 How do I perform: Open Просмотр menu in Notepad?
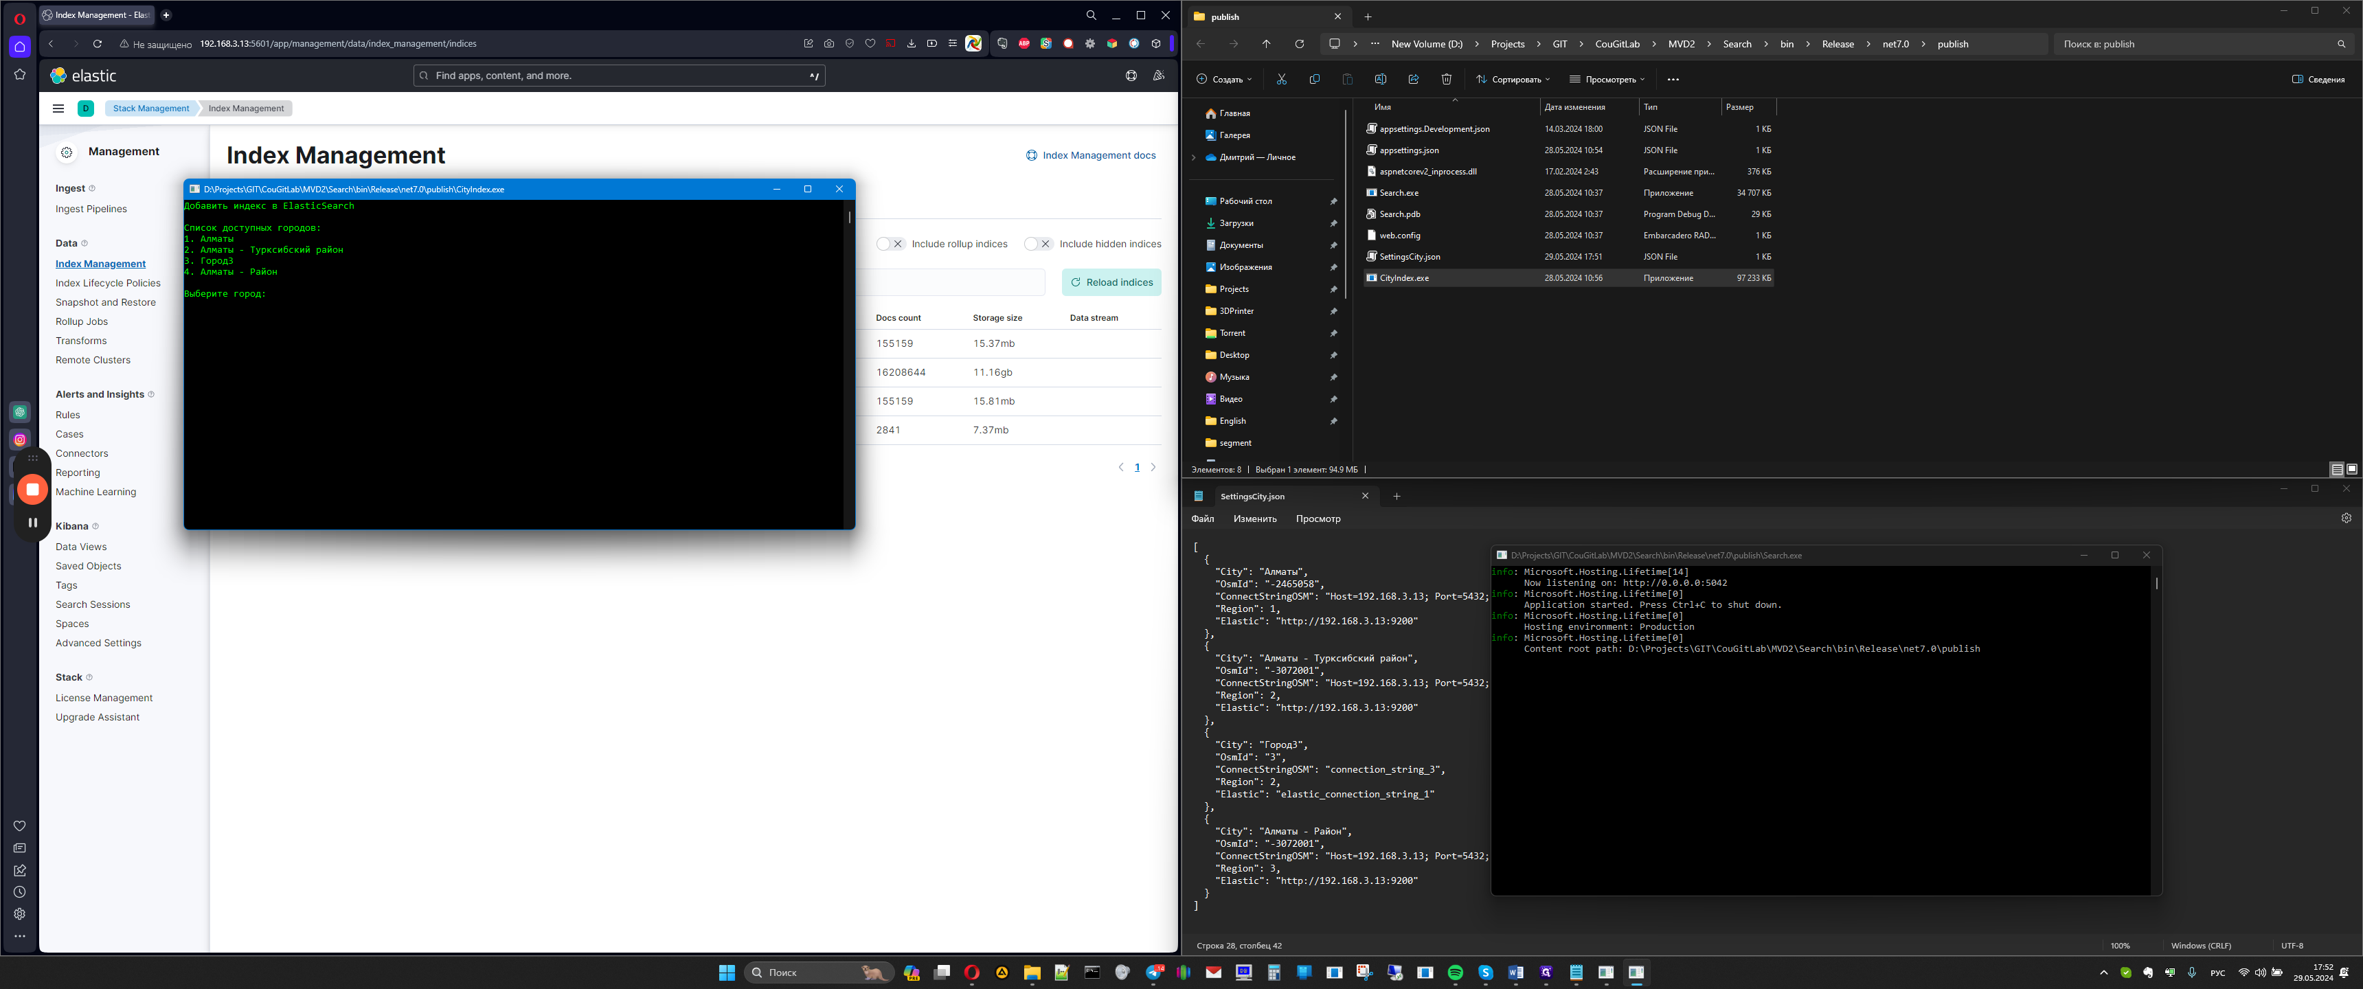click(1318, 519)
